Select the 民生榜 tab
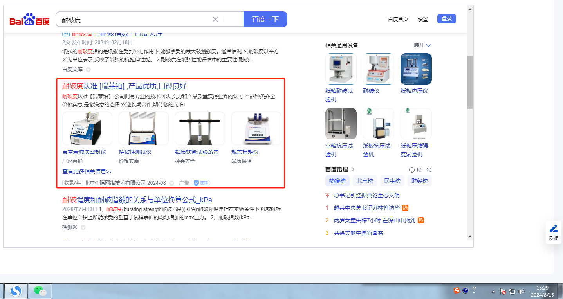This screenshot has width=563, height=299. click(x=392, y=181)
